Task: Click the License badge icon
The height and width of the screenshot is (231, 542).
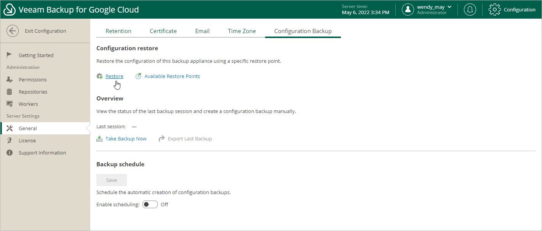Action: point(10,140)
